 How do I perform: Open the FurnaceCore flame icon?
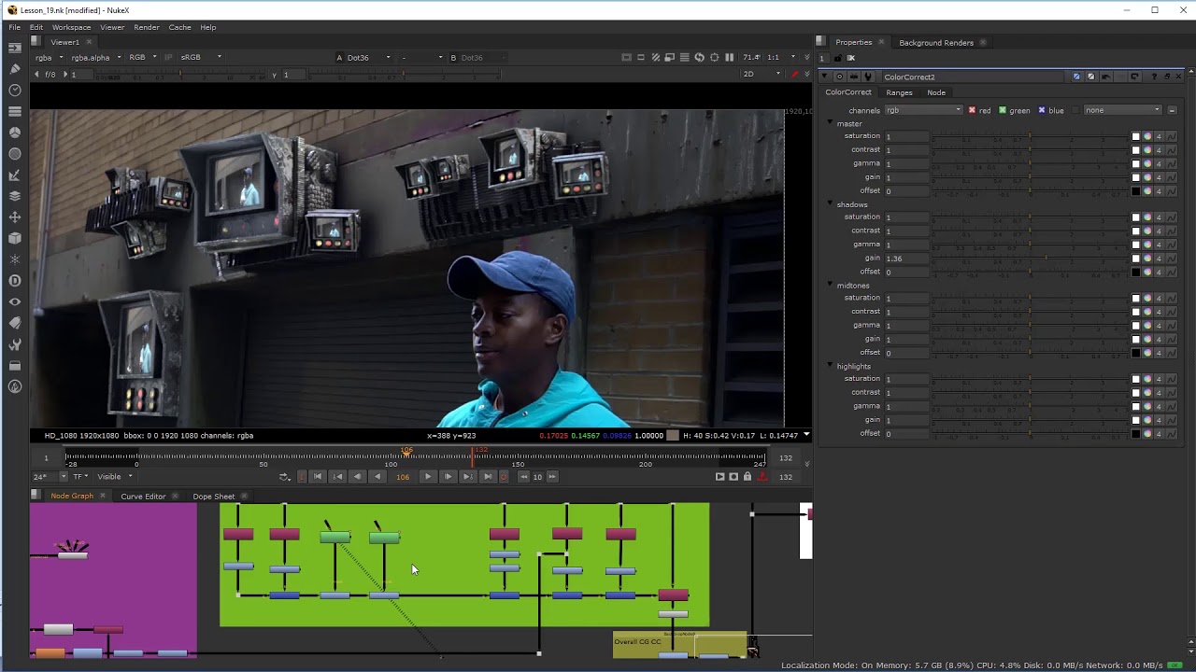pos(14,386)
